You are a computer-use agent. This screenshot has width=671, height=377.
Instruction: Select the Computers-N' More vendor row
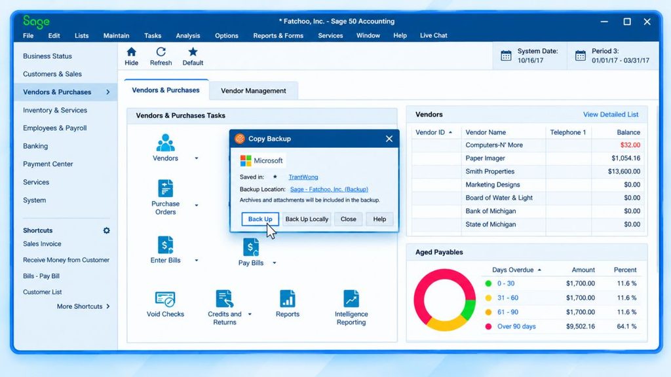pos(528,145)
